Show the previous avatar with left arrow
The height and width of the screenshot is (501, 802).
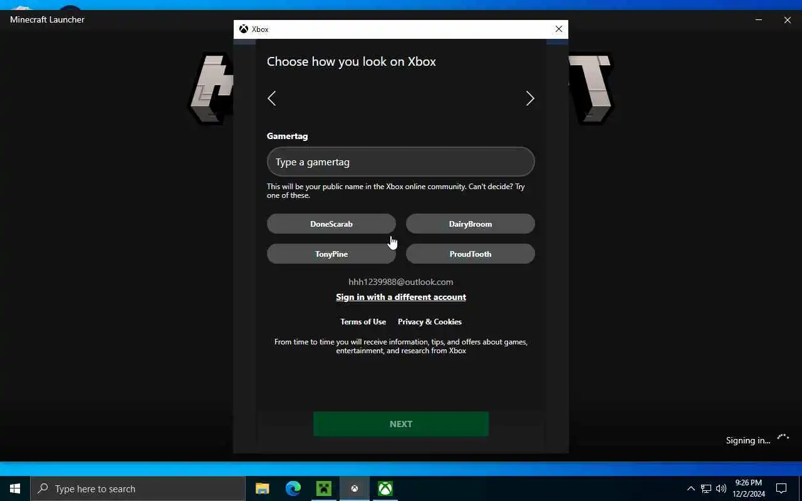(271, 98)
